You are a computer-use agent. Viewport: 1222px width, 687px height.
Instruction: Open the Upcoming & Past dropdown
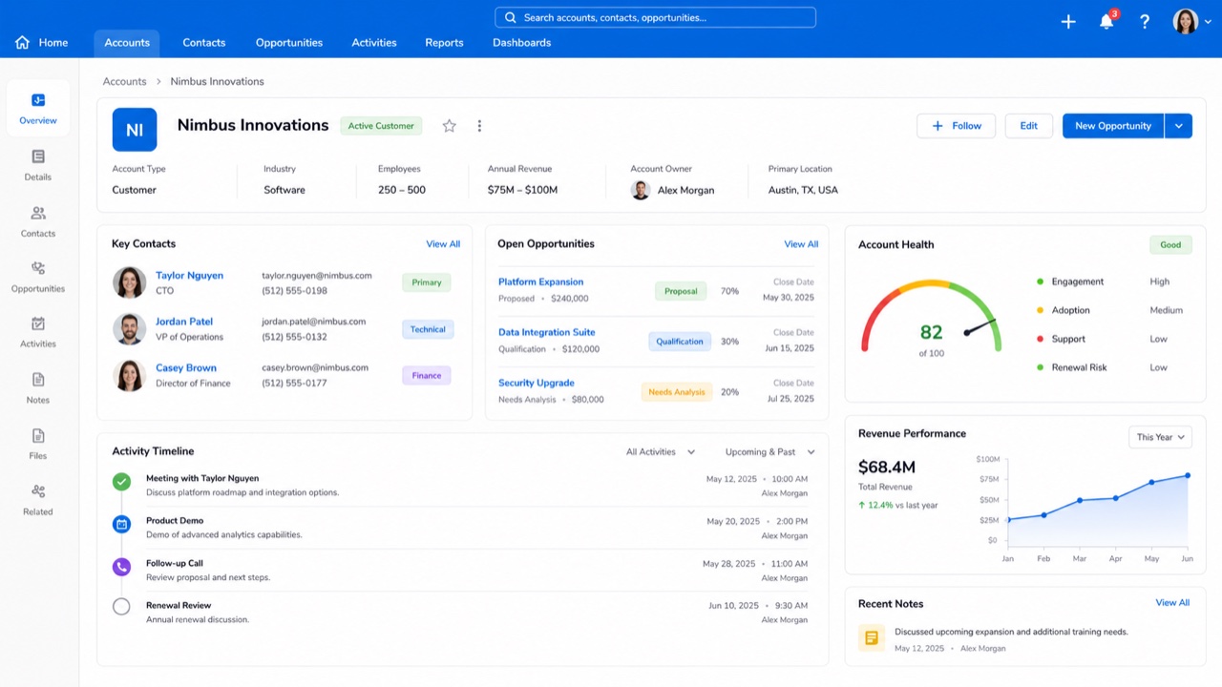pyautogui.click(x=770, y=452)
